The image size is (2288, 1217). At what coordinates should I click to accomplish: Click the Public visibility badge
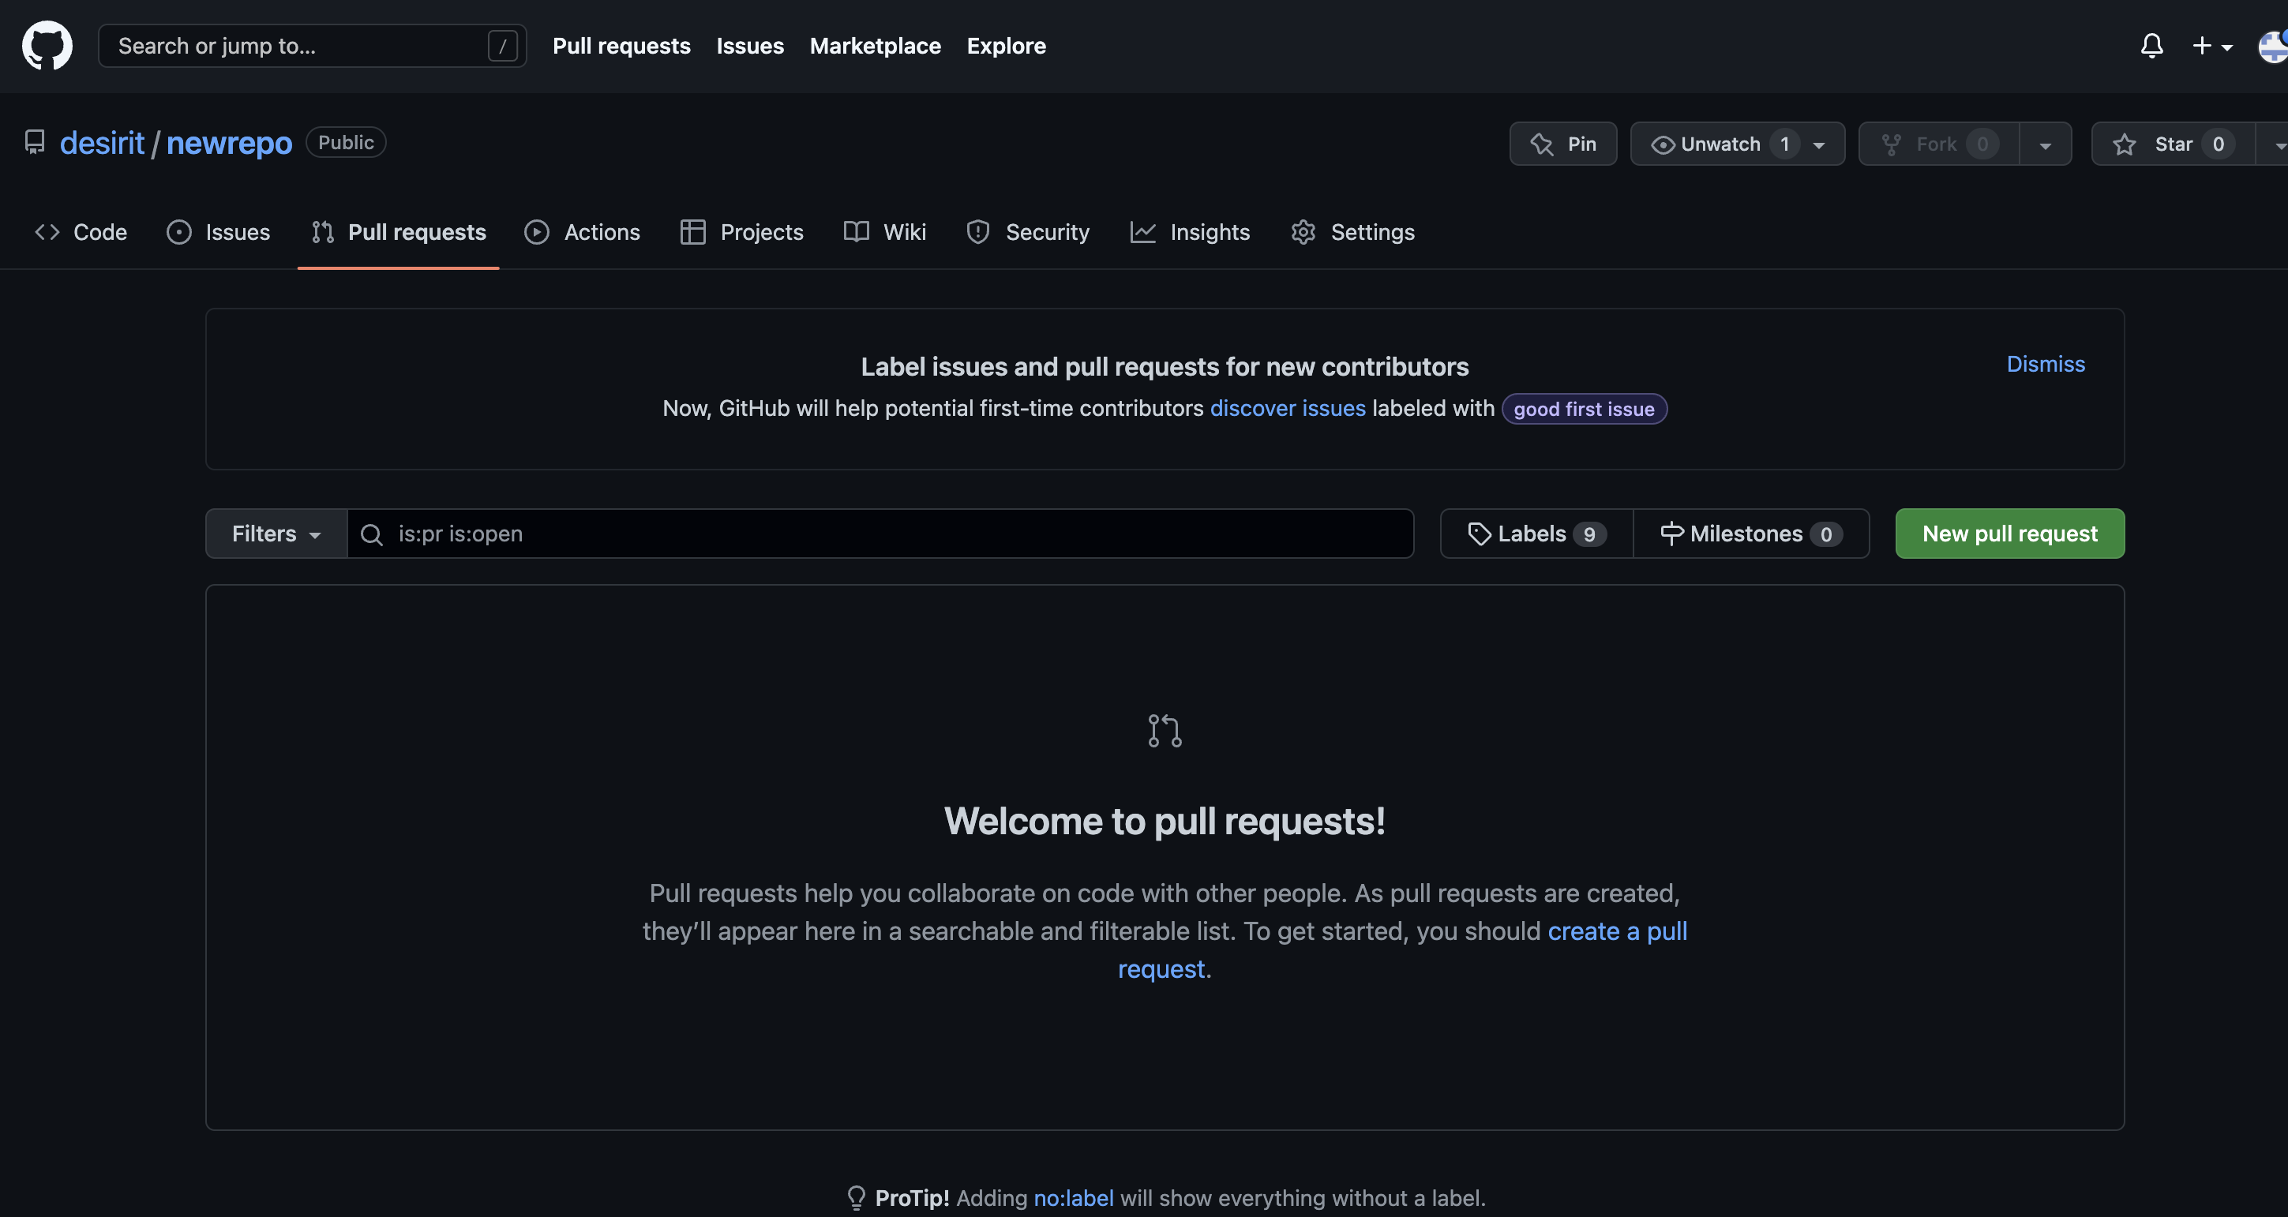[346, 142]
